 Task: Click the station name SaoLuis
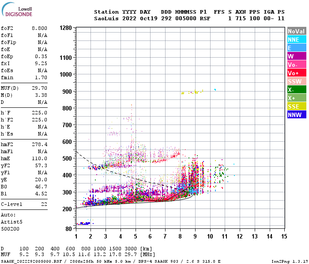click(106, 18)
